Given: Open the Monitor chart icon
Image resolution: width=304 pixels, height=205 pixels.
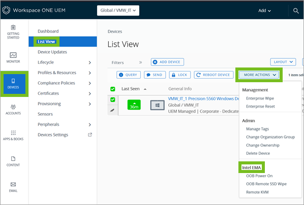Looking at the screenshot, I should (x=13, y=55).
